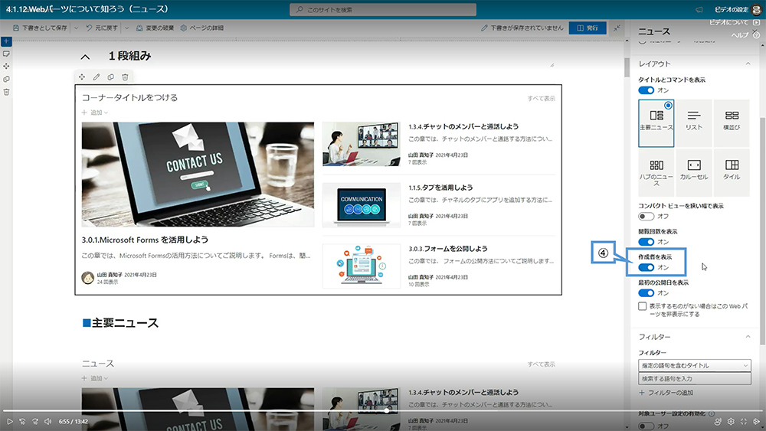
Task: Click the collapse arrows icon beside 発行
Action: click(617, 28)
